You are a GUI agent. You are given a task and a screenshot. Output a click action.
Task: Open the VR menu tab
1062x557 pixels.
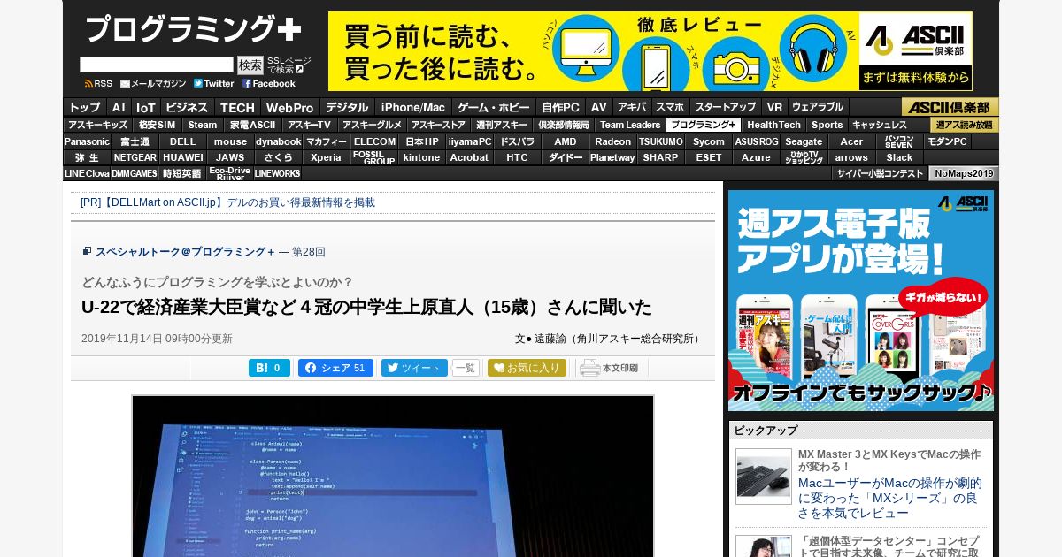775,107
